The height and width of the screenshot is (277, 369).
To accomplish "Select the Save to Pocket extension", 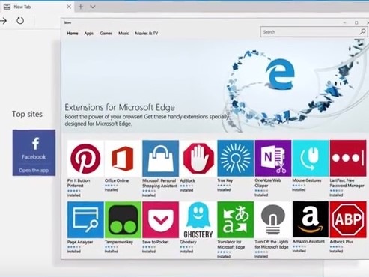I will [160, 219].
